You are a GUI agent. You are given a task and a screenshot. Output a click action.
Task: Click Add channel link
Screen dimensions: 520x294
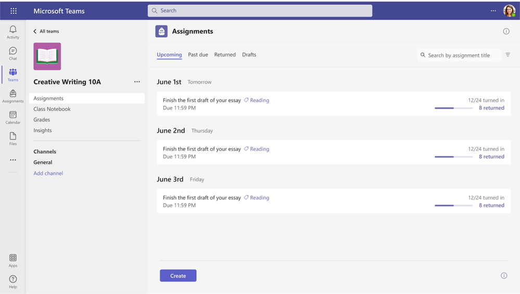tap(48, 173)
